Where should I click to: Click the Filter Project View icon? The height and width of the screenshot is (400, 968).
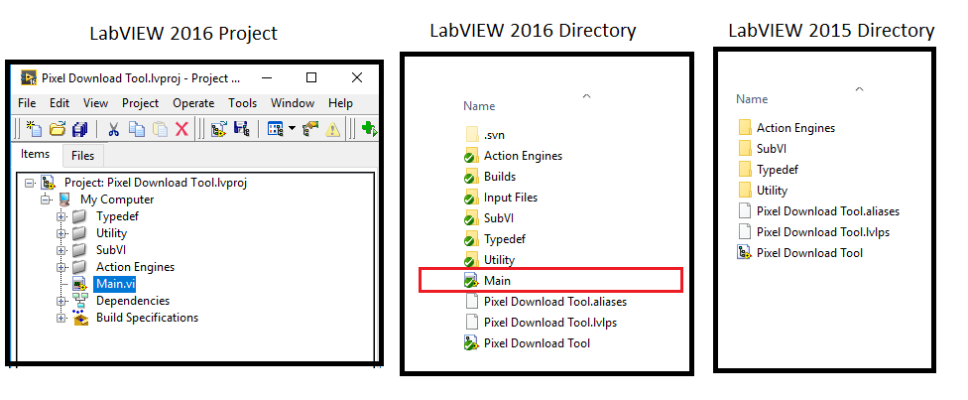click(274, 129)
